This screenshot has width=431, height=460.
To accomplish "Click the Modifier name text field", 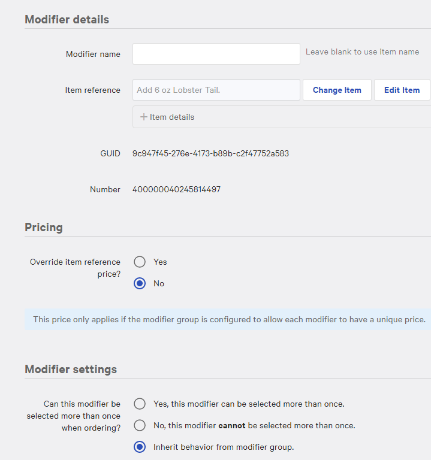I will pyautogui.click(x=216, y=54).
